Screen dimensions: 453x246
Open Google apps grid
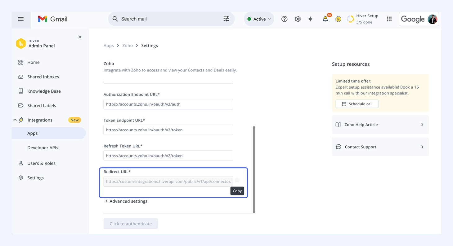coord(389,19)
